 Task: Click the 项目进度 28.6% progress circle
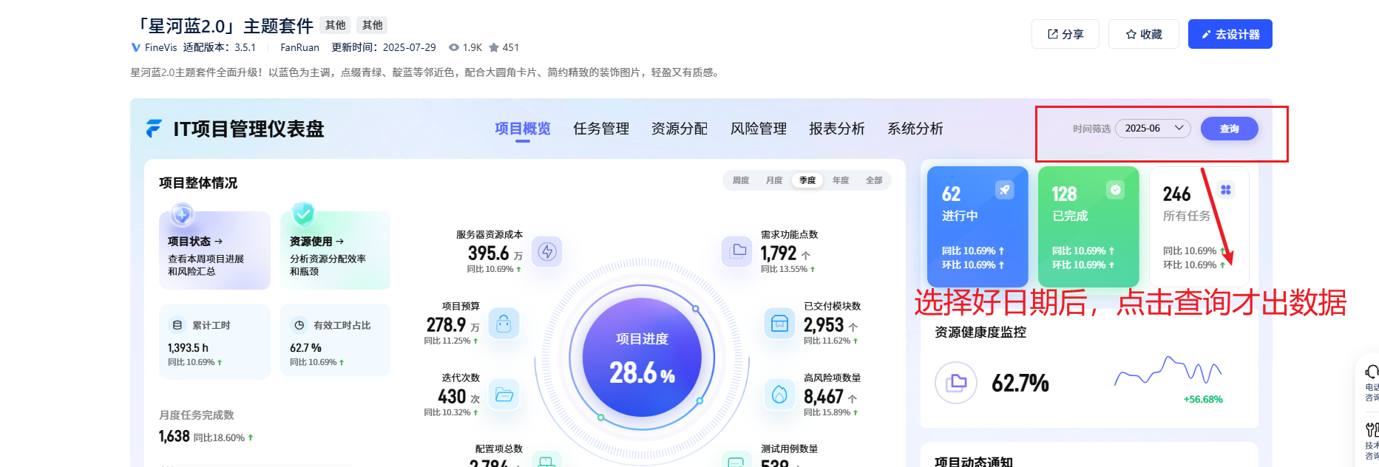642,358
